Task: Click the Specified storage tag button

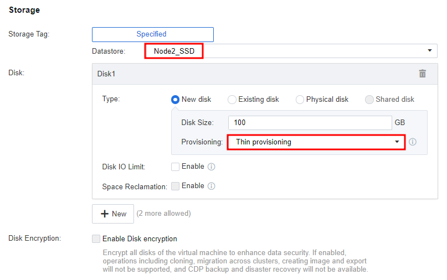Action: pos(153,34)
